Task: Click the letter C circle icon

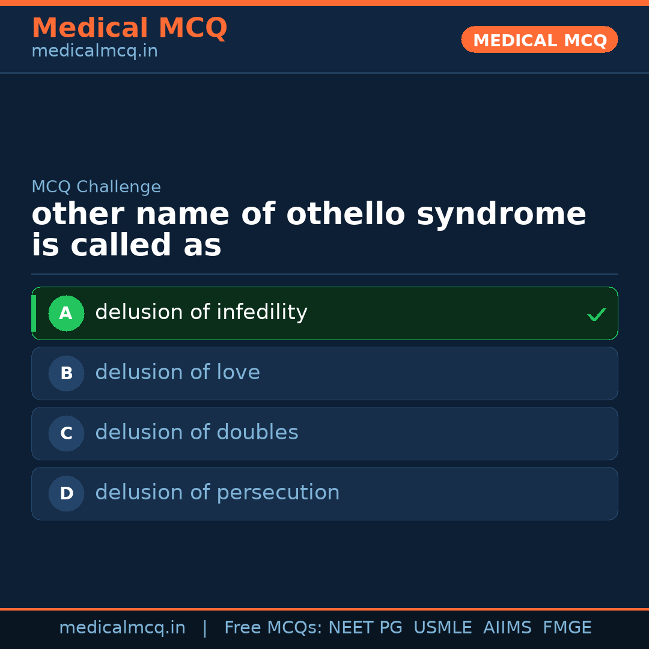Action: point(66,433)
